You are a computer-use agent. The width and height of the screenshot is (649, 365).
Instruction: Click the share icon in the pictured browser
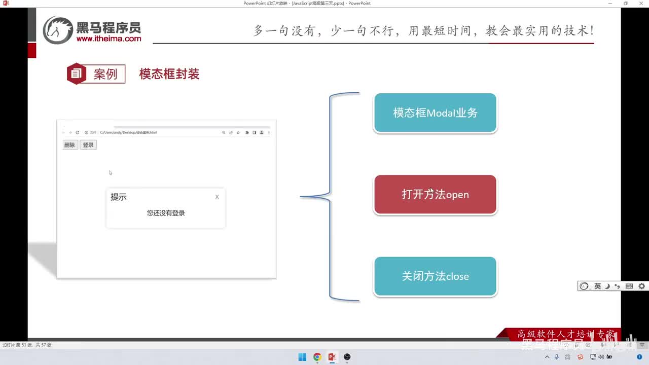[x=231, y=132]
